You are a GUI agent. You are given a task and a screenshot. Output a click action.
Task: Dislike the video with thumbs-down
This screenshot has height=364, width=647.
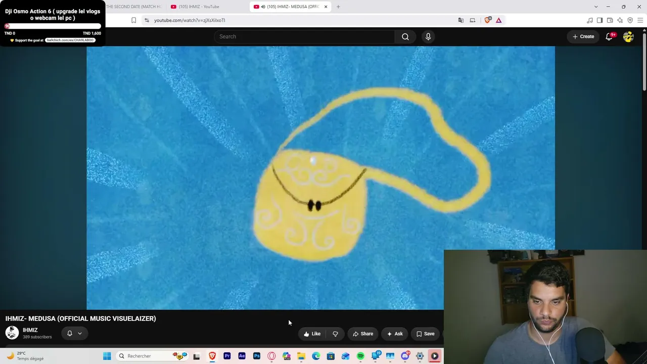coord(335,334)
